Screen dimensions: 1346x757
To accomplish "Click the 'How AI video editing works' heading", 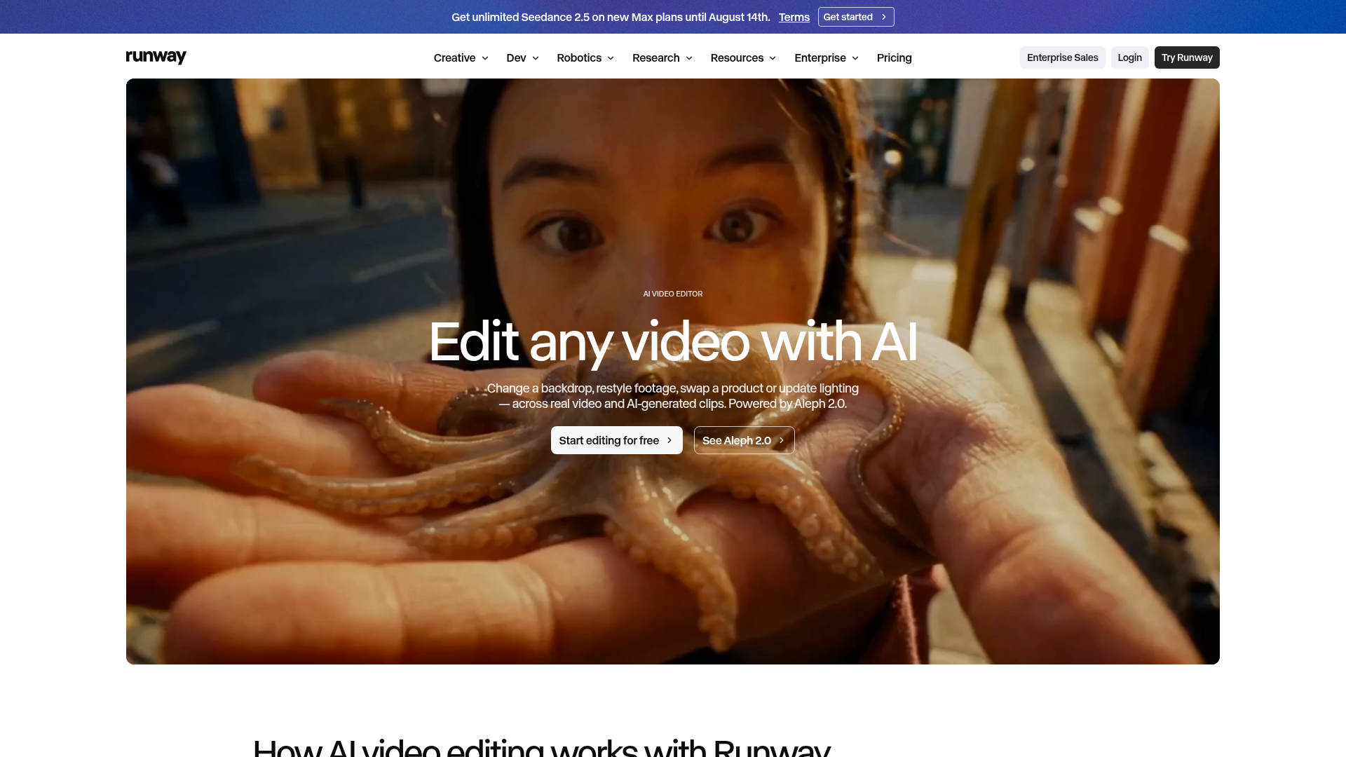I will point(541,747).
